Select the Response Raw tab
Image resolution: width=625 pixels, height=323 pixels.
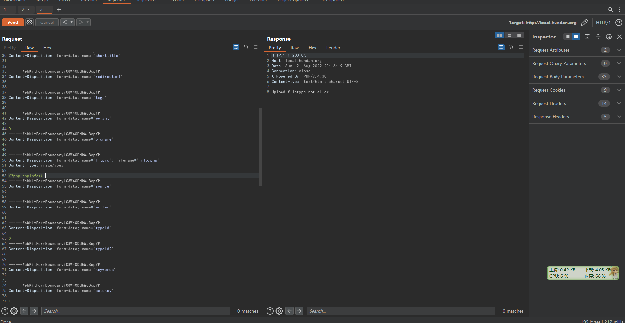click(x=295, y=48)
